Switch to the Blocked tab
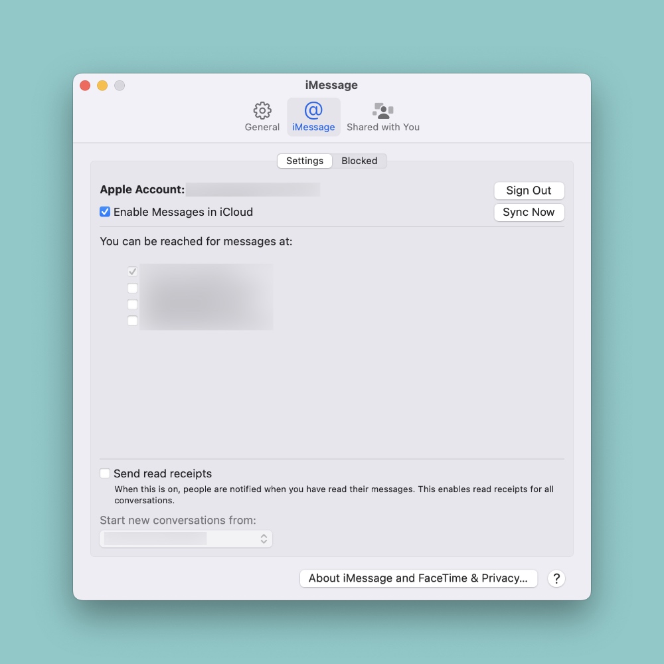Viewport: 664px width, 664px height. point(359,161)
